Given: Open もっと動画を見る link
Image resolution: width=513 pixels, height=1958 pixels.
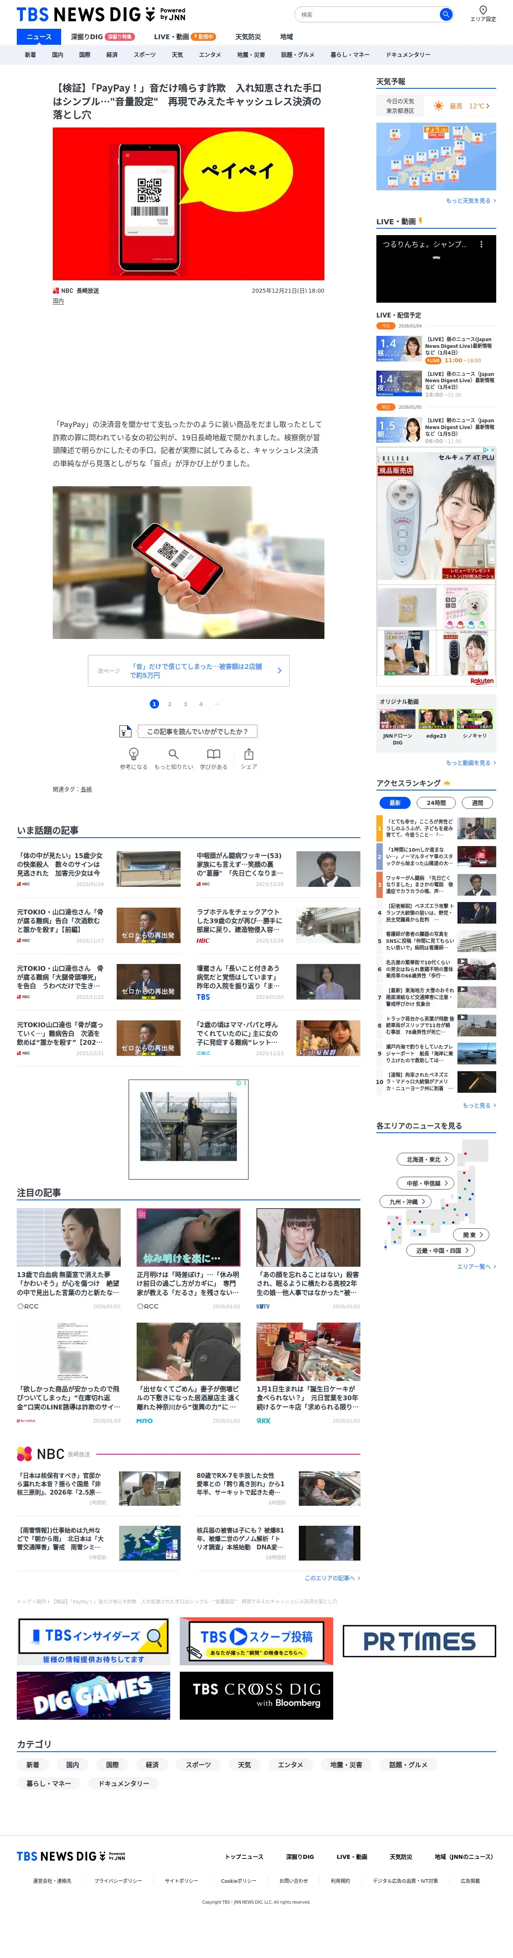Looking at the screenshot, I should click(470, 762).
